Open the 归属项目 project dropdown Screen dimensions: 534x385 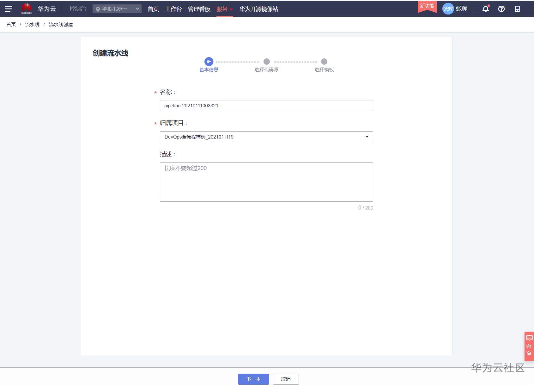click(x=266, y=137)
